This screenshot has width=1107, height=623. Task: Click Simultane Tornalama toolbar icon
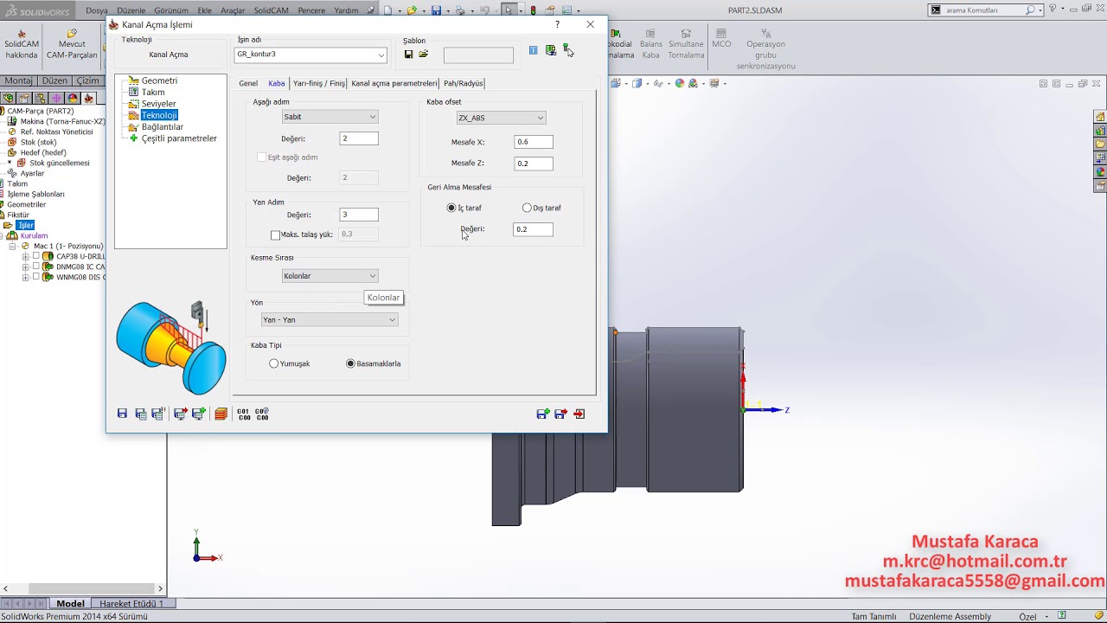pyautogui.click(x=686, y=44)
